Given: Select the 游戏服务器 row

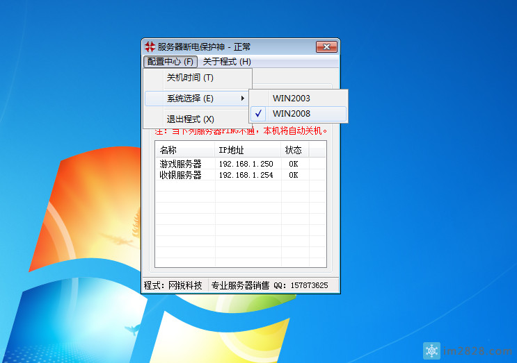Looking at the screenshot, I should tap(180, 164).
